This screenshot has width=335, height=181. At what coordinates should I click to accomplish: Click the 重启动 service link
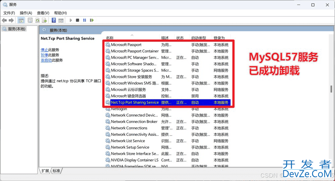tap(46, 60)
